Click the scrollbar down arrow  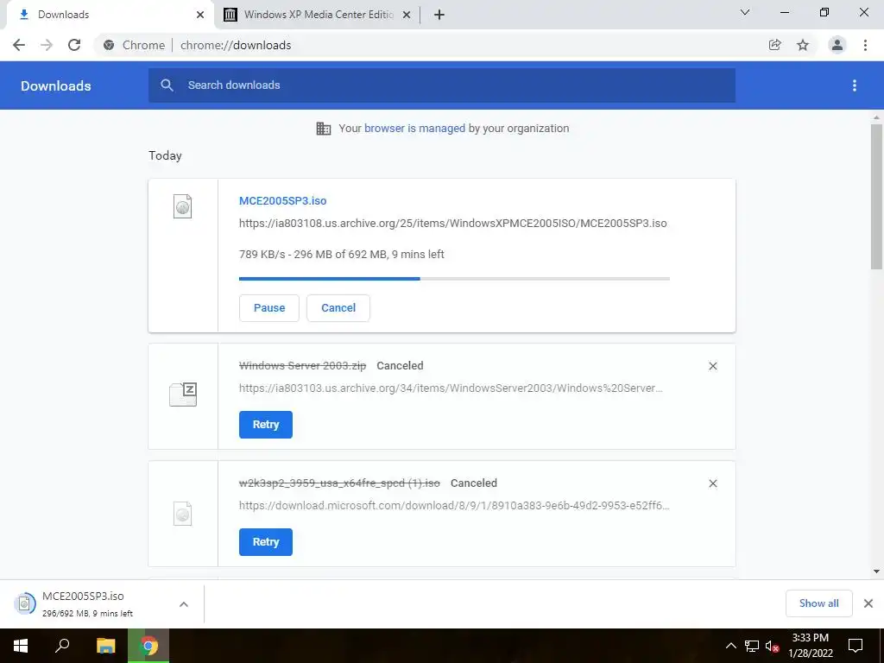(876, 571)
